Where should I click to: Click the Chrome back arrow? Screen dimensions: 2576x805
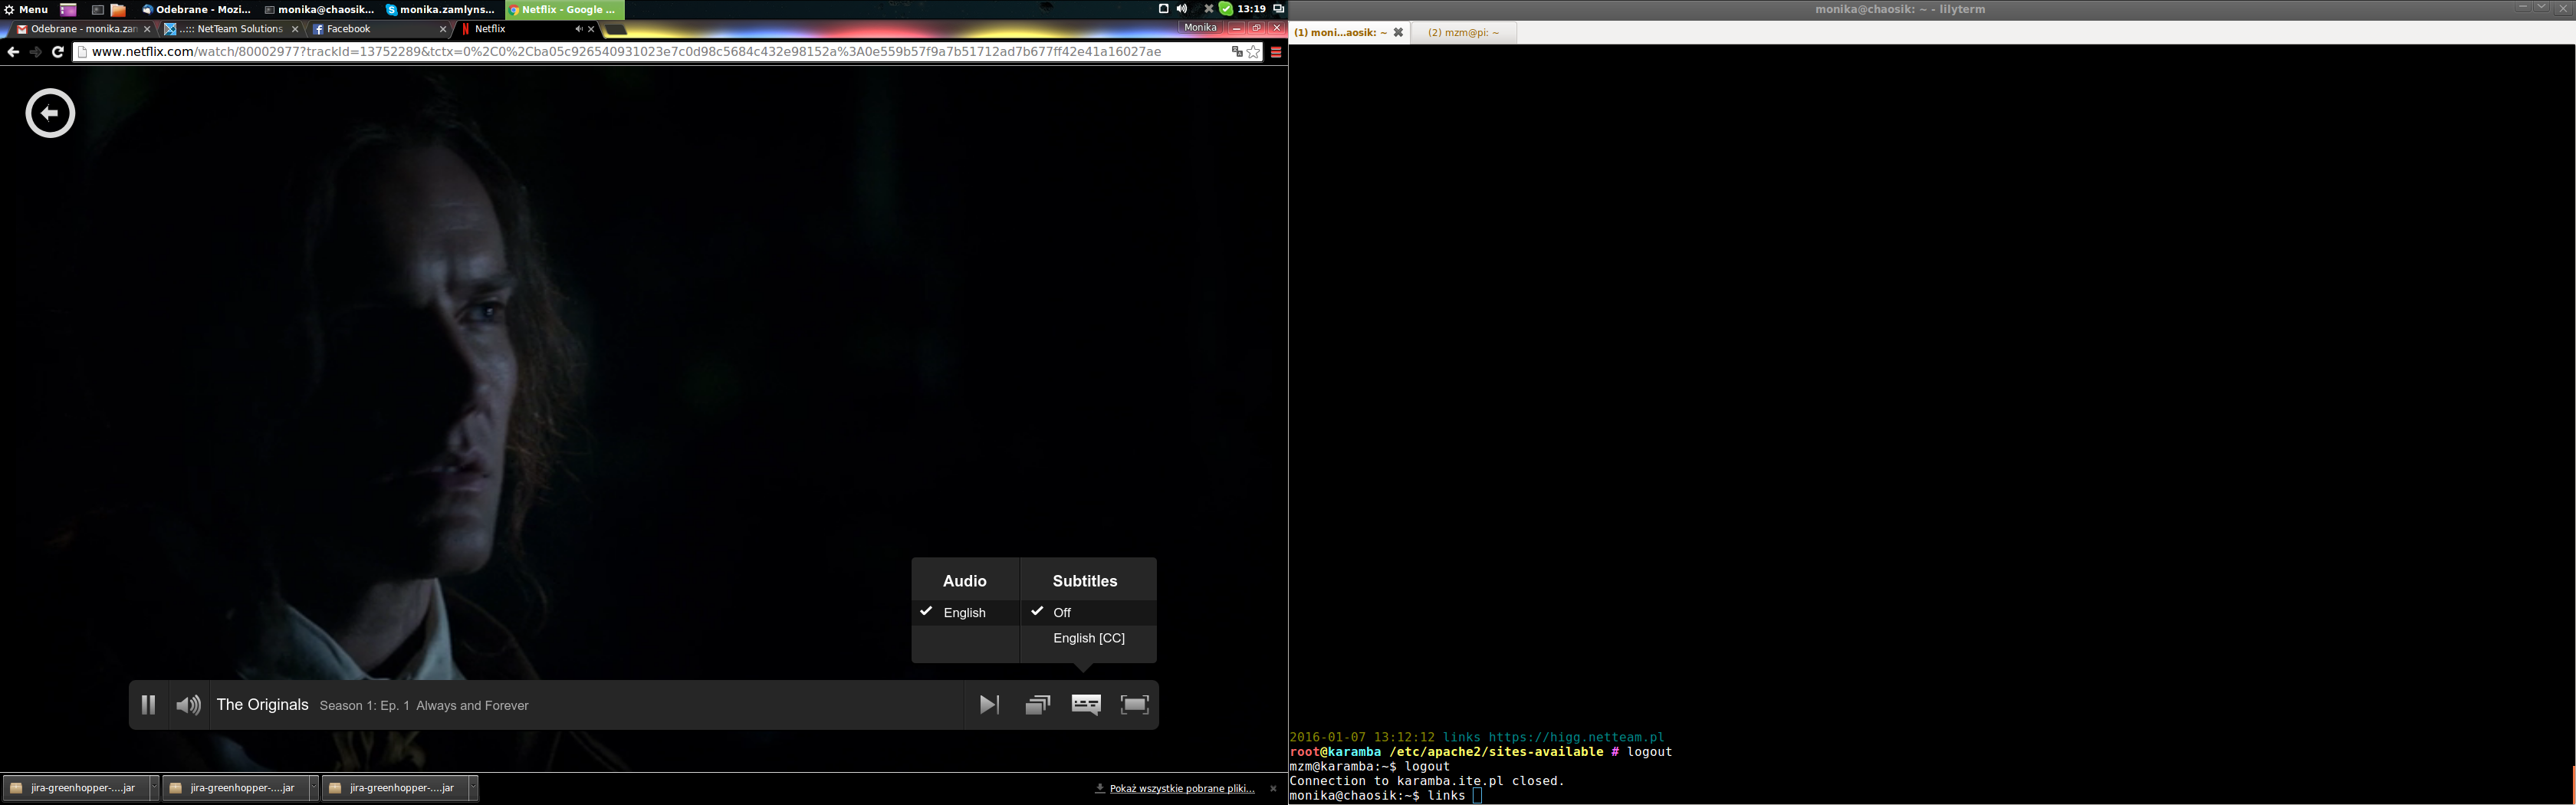pos(13,52)
